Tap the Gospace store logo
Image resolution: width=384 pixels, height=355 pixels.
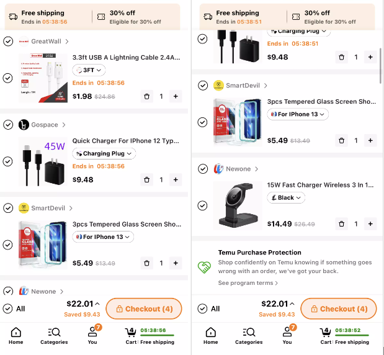point(24,125)
